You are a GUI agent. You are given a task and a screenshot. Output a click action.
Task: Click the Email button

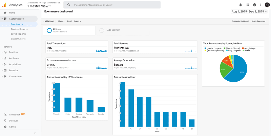tap(69, 21)
